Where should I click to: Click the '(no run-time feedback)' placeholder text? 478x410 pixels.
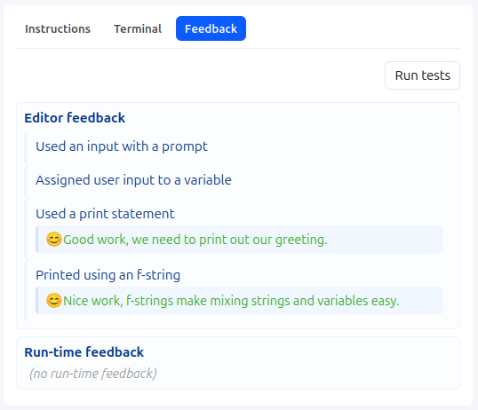pyautogui.click(x=93, y=374)
